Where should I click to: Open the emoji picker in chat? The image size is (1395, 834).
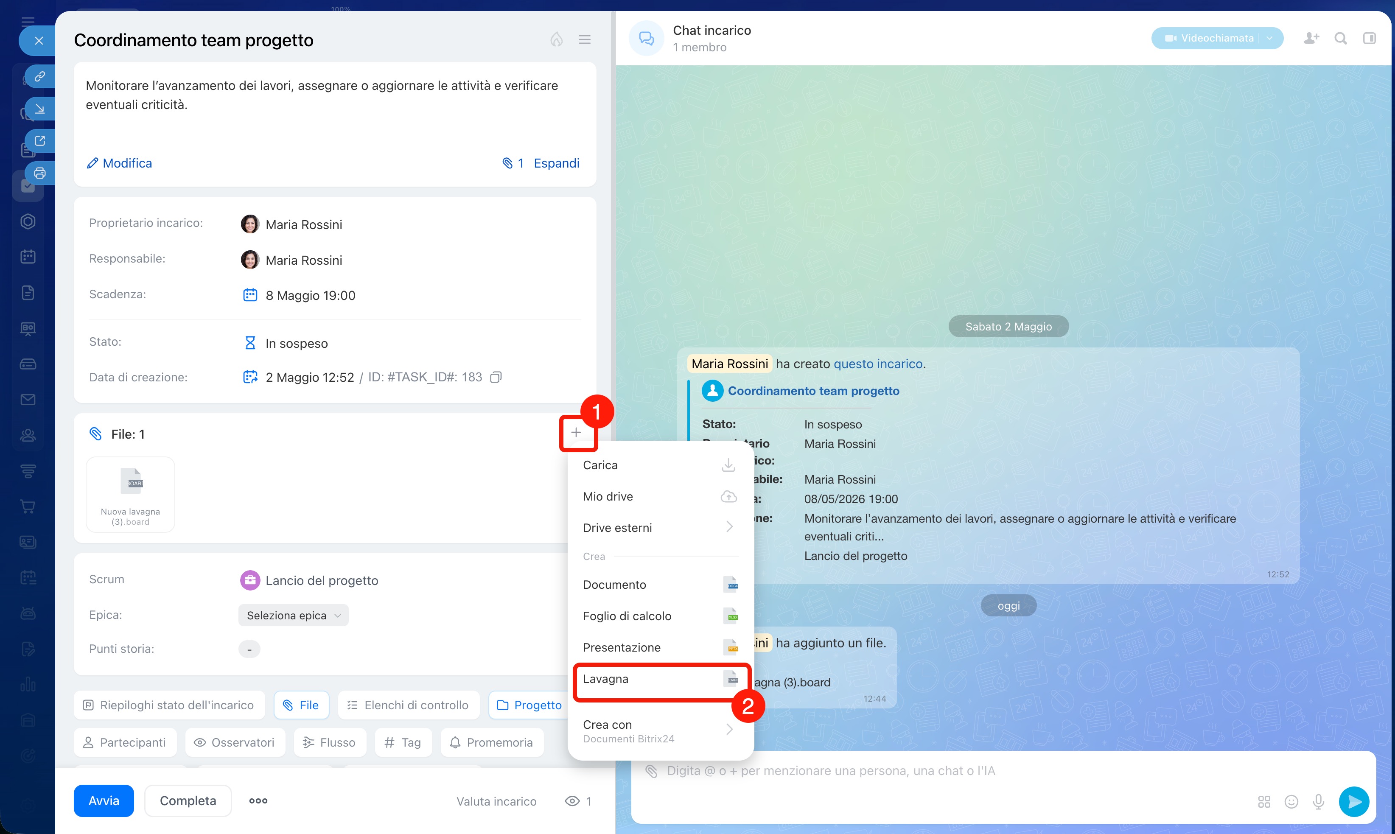tap(1291, 802)
